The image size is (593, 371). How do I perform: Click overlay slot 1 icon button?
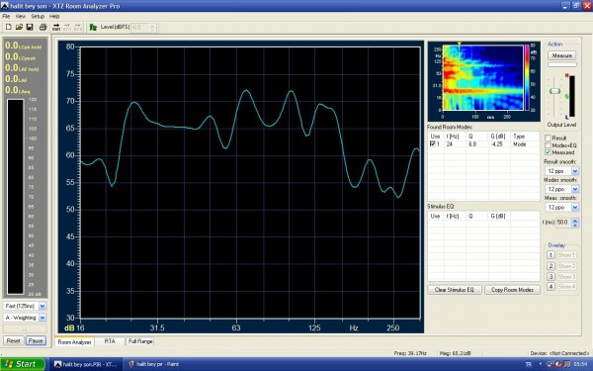[x=551, y=255]
